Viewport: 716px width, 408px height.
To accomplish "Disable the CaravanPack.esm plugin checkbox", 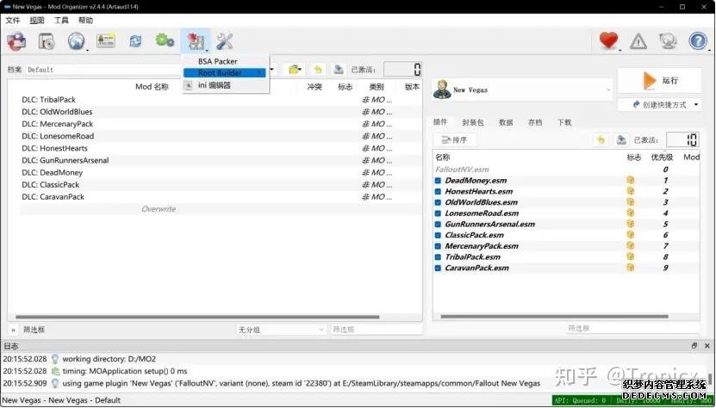I will tap(439, 268).
